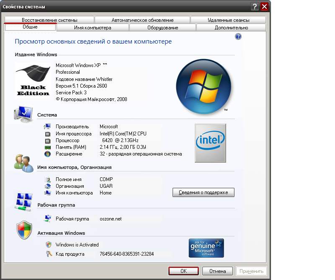Click the text Версия 5.1 Сборка 2600
The height and width of the screenshot is (280, 335).
[x=81, y=86]
